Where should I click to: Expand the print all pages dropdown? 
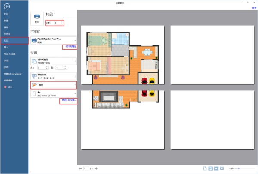(x=53, y=61)
